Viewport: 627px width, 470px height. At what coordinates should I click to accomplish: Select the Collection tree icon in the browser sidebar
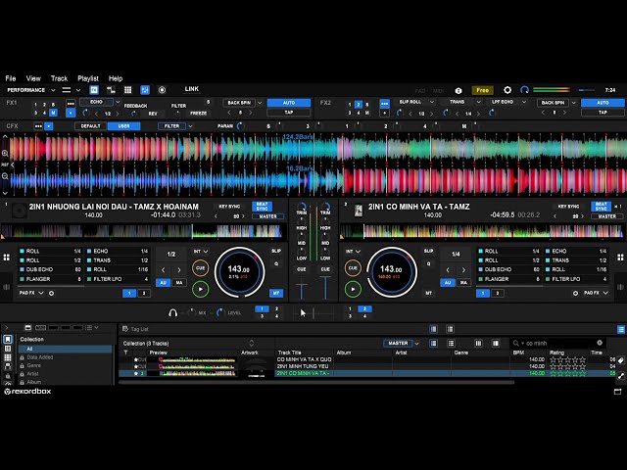click(x=8, y=340)
